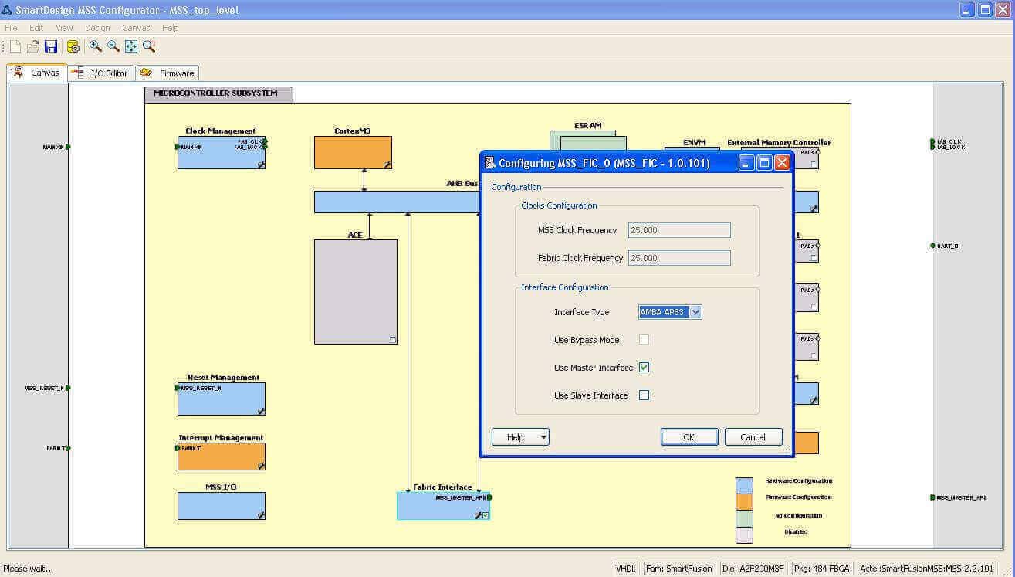Click the Clock Management wrench icon

(261, 165)
